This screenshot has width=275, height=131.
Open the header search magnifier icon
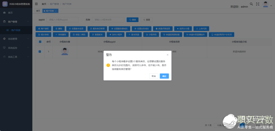click(251, 4)
